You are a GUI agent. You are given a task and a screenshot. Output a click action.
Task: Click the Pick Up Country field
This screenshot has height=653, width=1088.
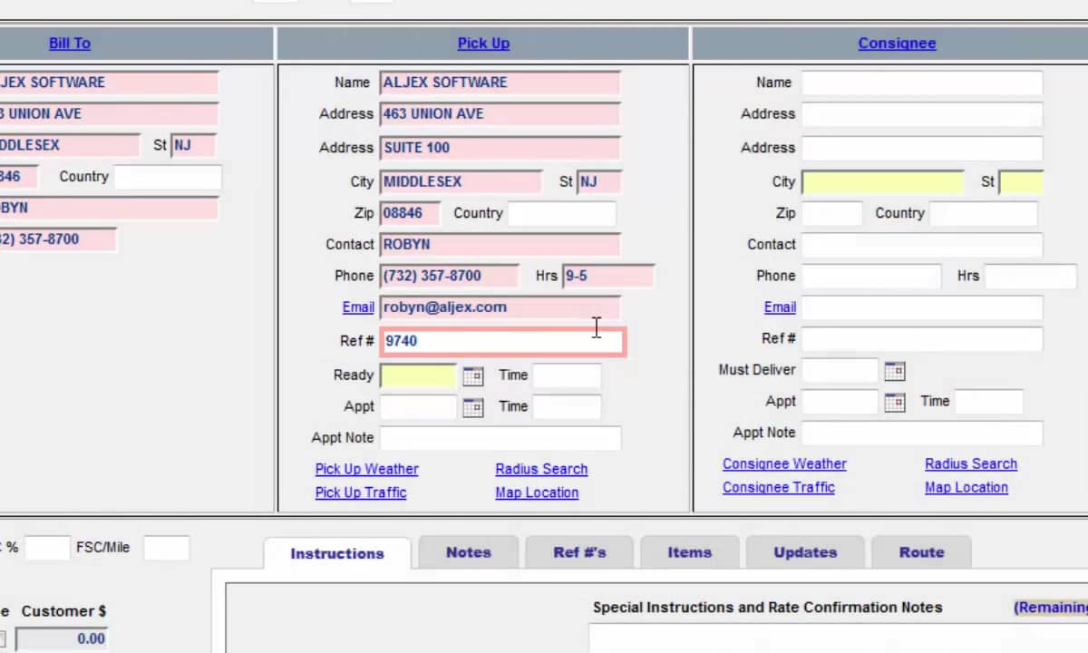click(x=561, y=213)
